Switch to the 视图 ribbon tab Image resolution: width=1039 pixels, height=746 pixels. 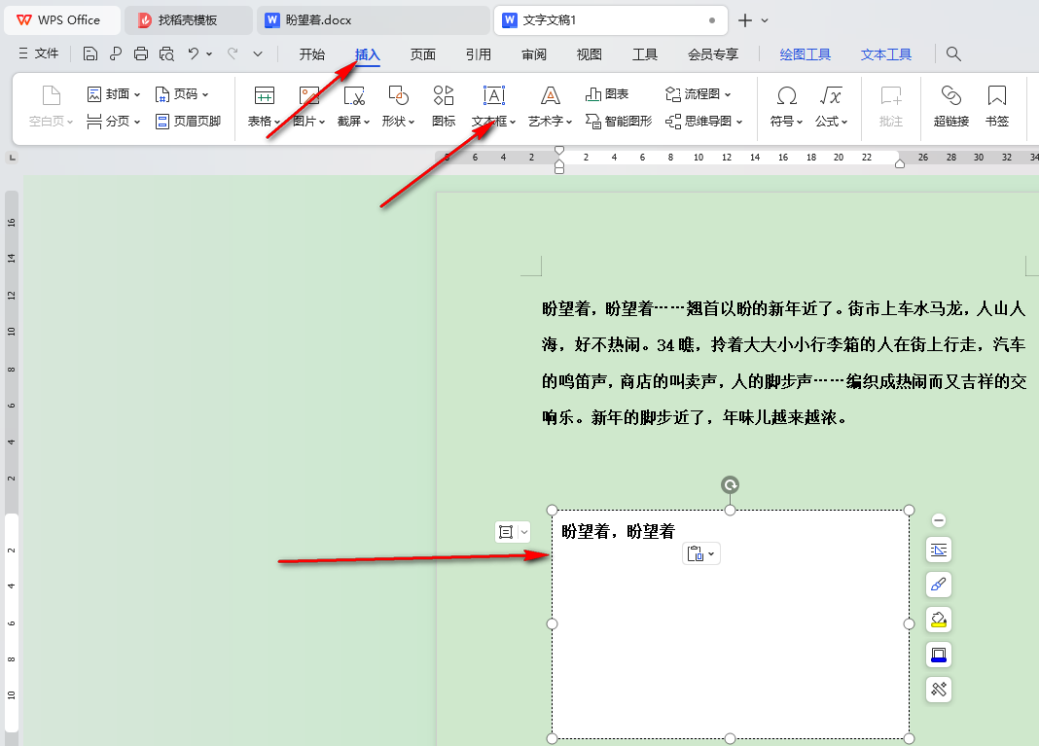[590, 54]
